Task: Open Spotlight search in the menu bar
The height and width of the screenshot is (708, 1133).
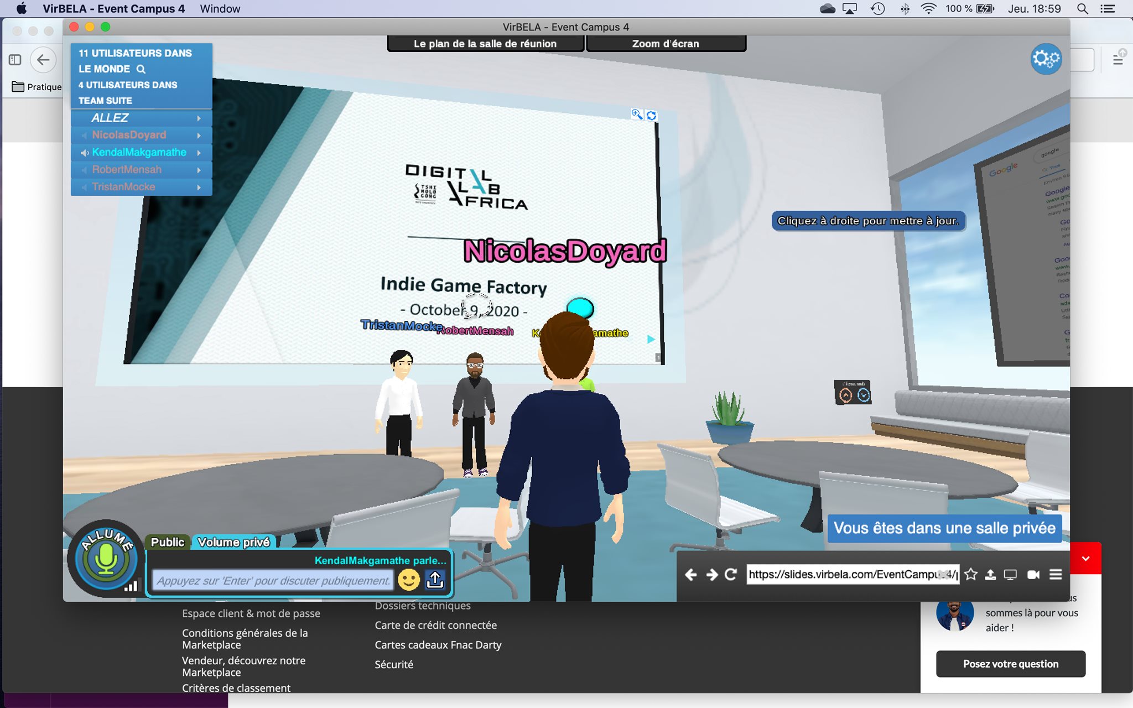Action: pyautogui.click(x=1083, y=9)
